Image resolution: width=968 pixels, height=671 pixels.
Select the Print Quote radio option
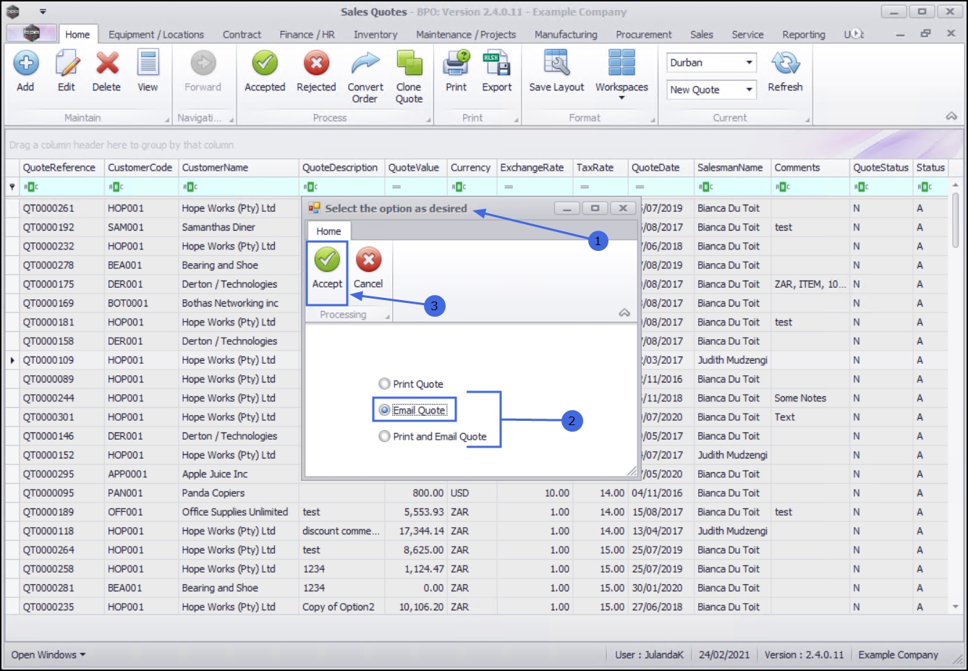(x=411, y=384)
